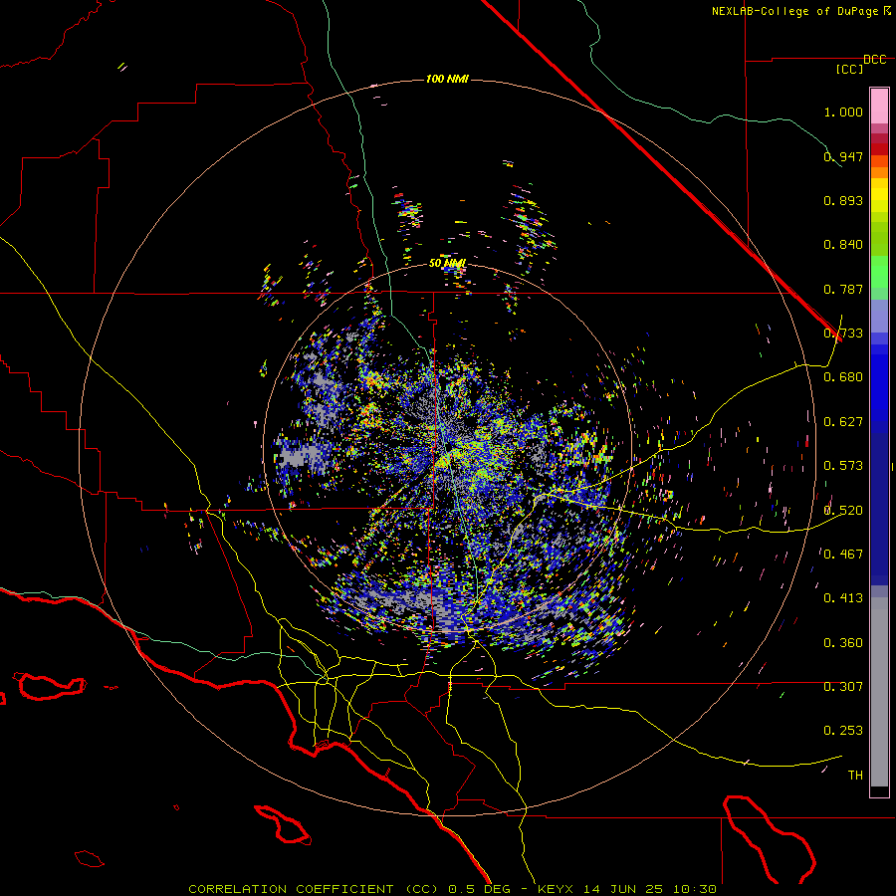Click the pink segment of the color bar
The width and height of the screenshot is (896, 896).
(x=879, y=106)
